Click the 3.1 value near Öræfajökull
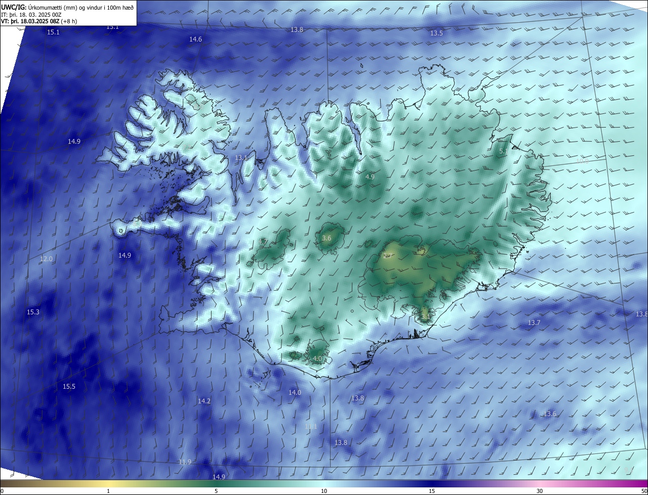 click(x=426, y=317)
